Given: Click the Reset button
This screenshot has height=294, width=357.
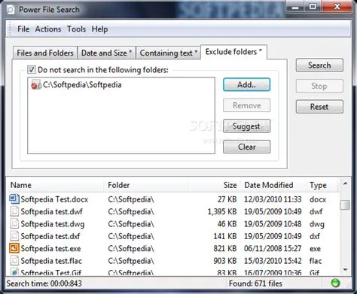Looking at the screenshot, I should 319,107.
